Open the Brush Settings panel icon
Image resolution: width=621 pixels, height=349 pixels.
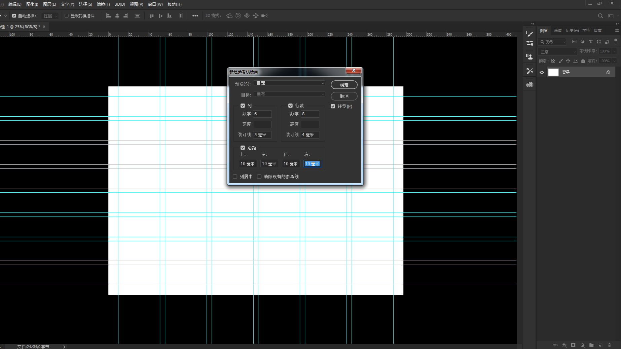530,34
